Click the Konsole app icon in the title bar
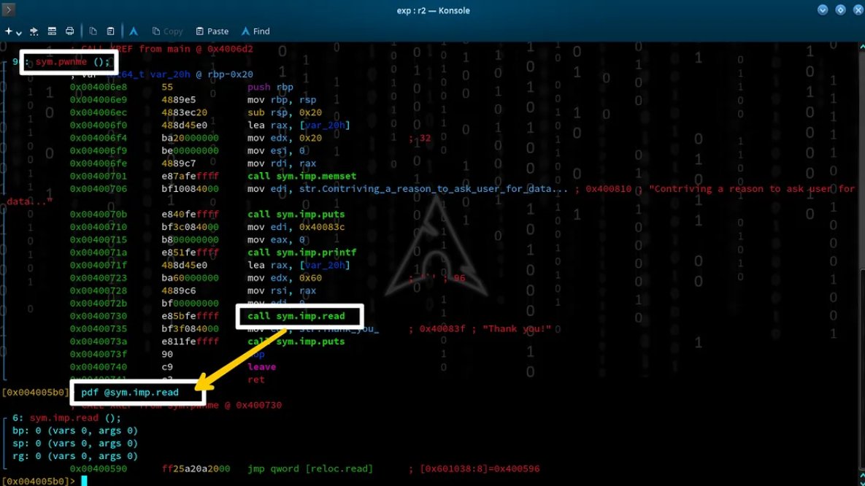This screenshot has width=865, height=486. click(x=8, y=10)
